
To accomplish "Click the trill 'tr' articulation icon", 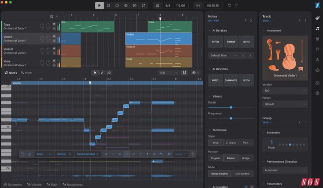I will tap(169, 154).
